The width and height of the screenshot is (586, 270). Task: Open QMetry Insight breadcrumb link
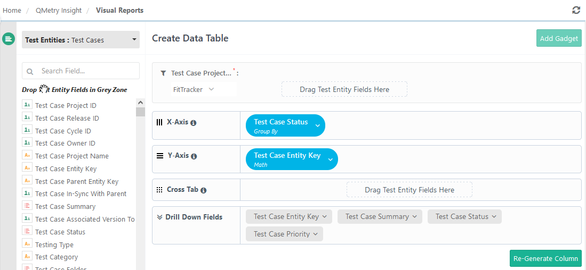59,10
